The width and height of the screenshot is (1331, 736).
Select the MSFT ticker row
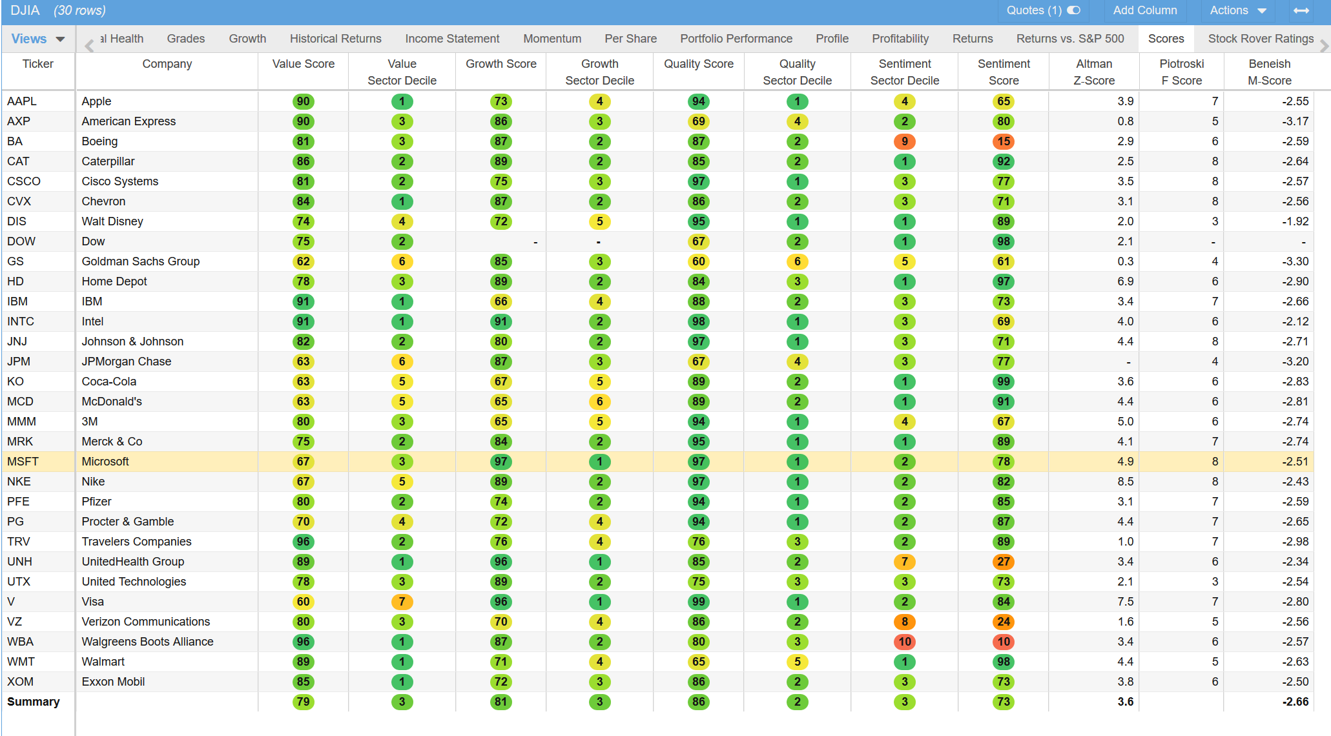23,462
